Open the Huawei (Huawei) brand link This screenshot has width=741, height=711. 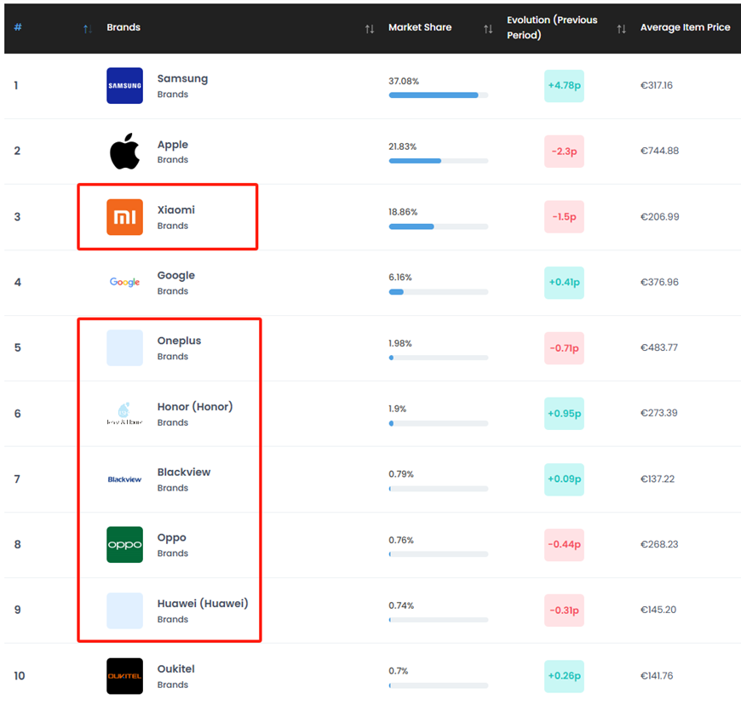click(202, 604)
